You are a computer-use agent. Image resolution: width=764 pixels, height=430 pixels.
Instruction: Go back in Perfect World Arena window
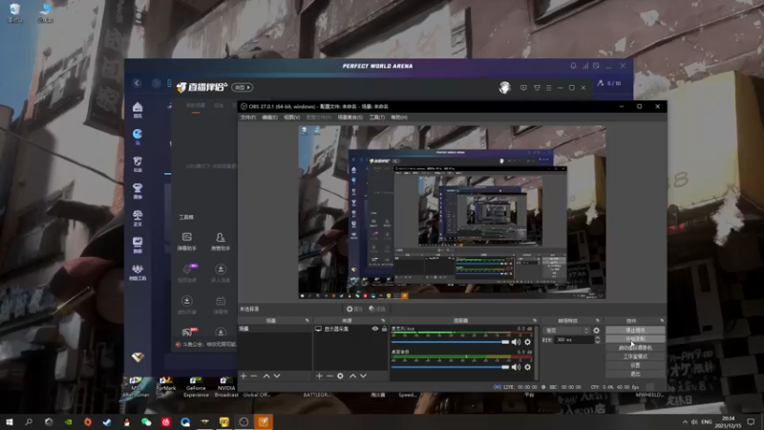tap(137, 83)
